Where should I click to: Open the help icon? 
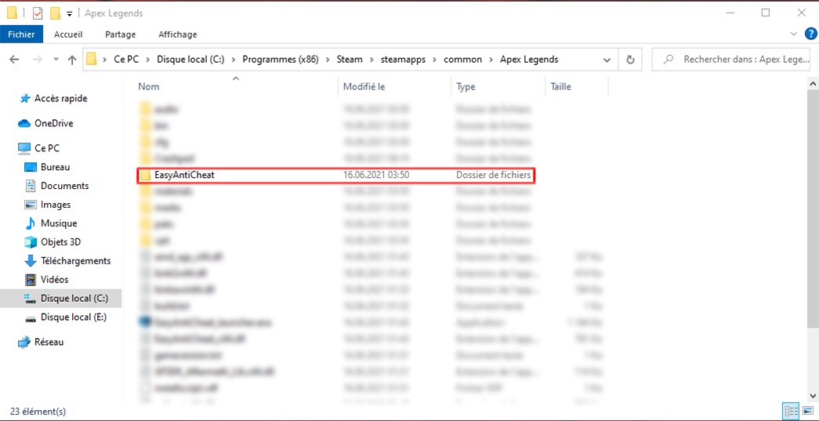810,34
